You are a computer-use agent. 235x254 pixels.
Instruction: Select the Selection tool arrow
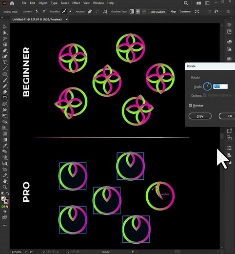(x=5, y=27)
